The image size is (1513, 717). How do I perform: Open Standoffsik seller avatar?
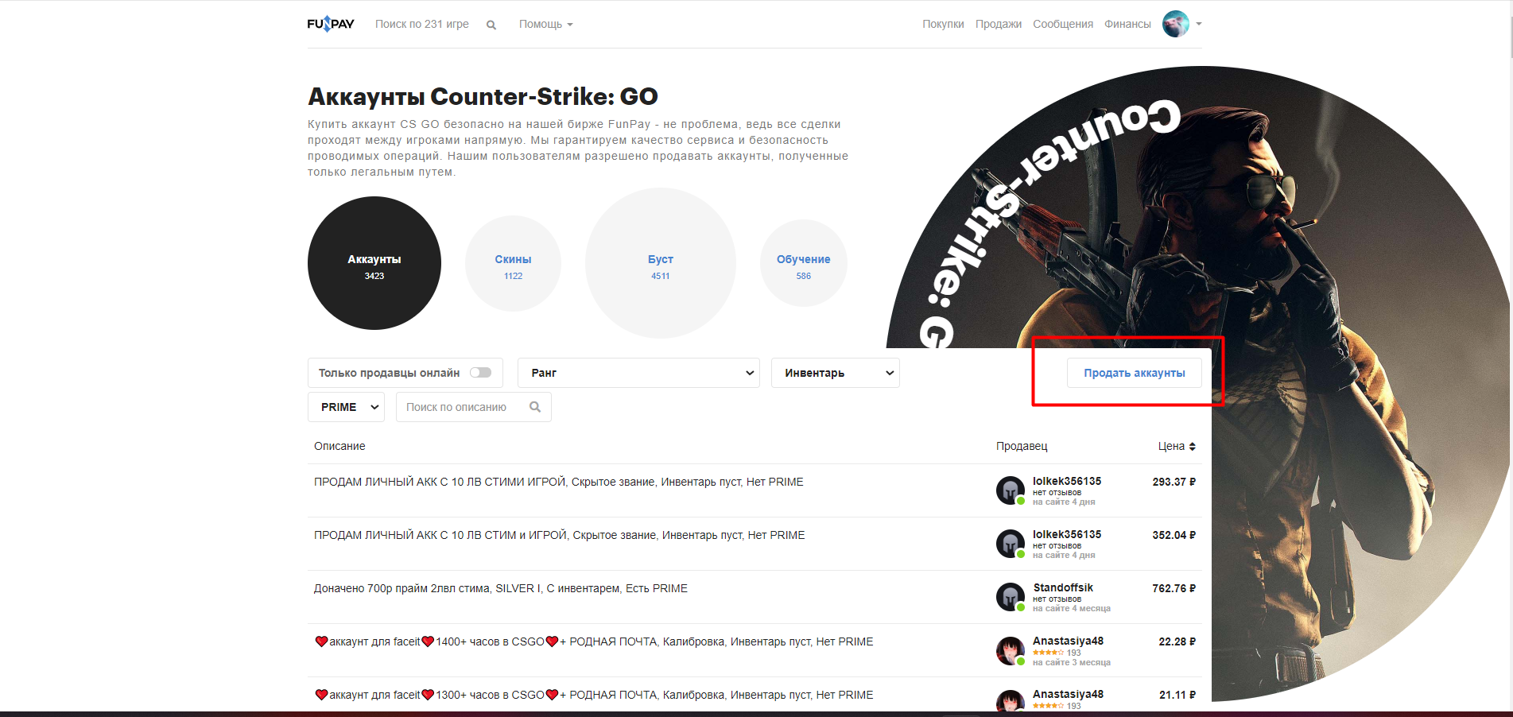(x=1010, y=596)
